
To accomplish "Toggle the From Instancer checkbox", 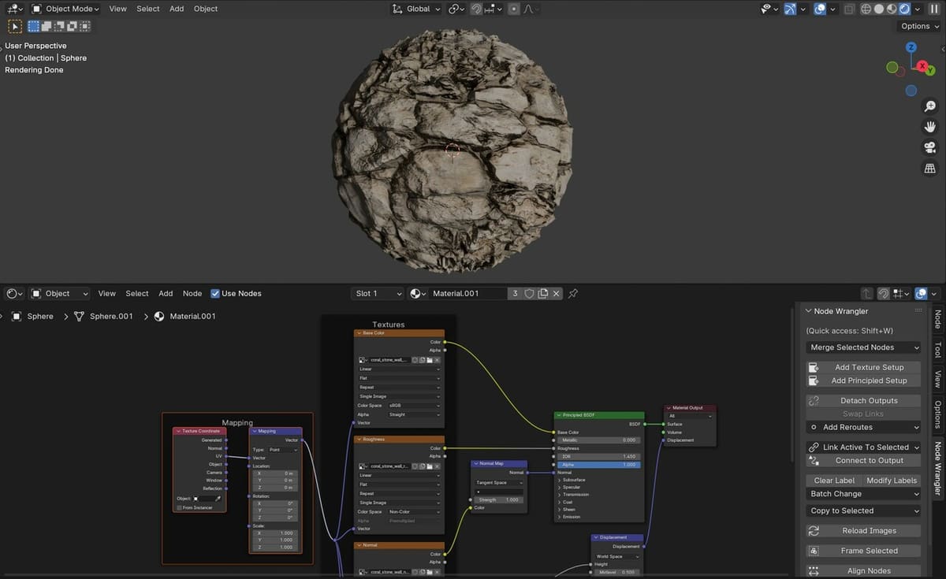I will (x=179, y=507).
